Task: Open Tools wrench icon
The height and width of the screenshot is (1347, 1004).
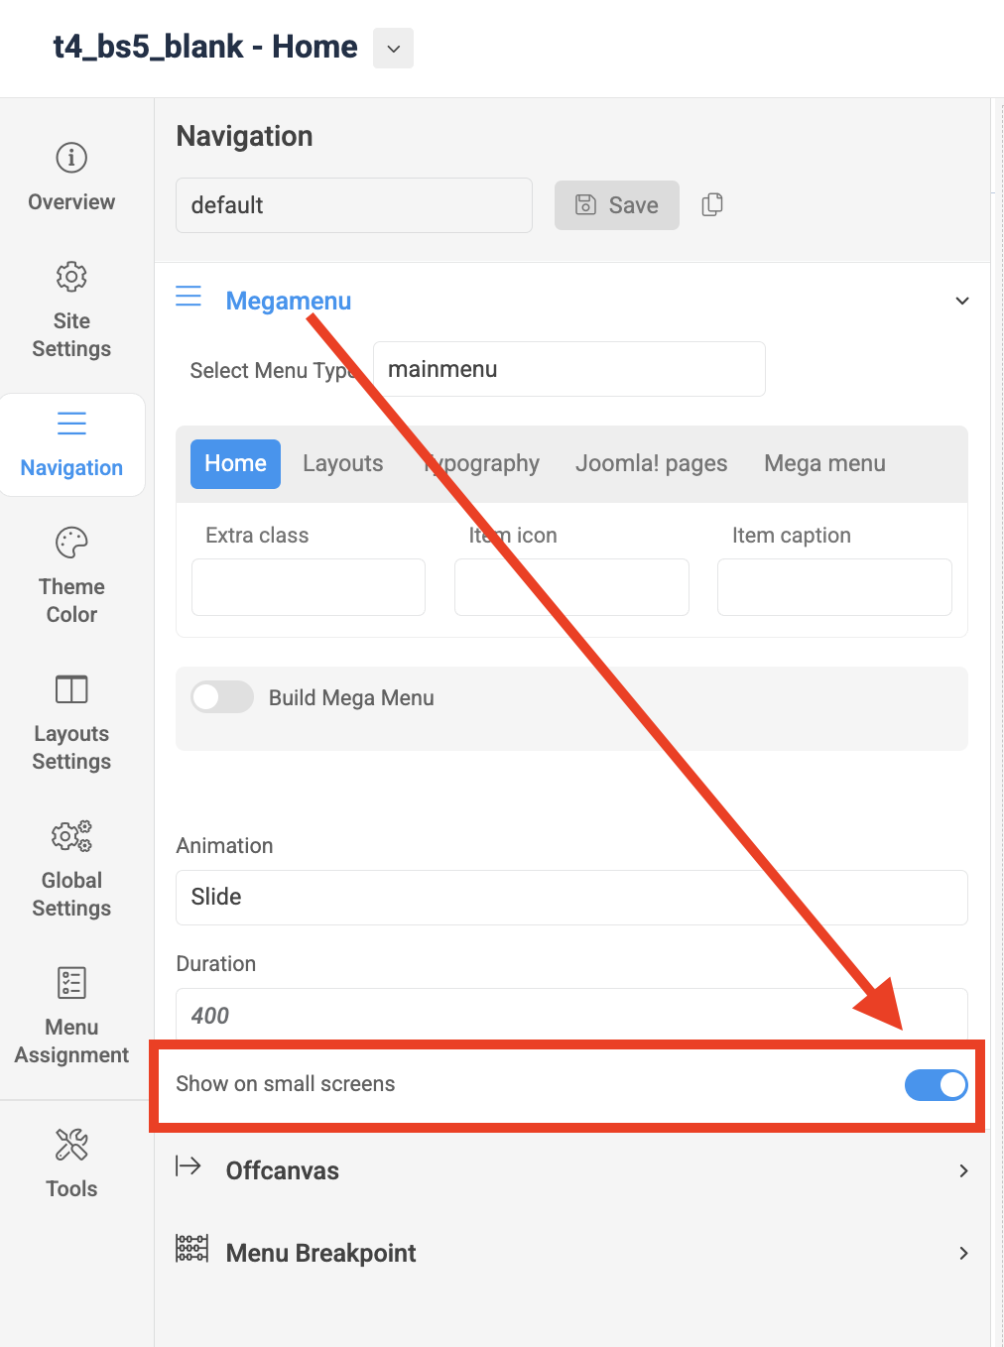Action: pyautogui.click(x=71, y=1145)
